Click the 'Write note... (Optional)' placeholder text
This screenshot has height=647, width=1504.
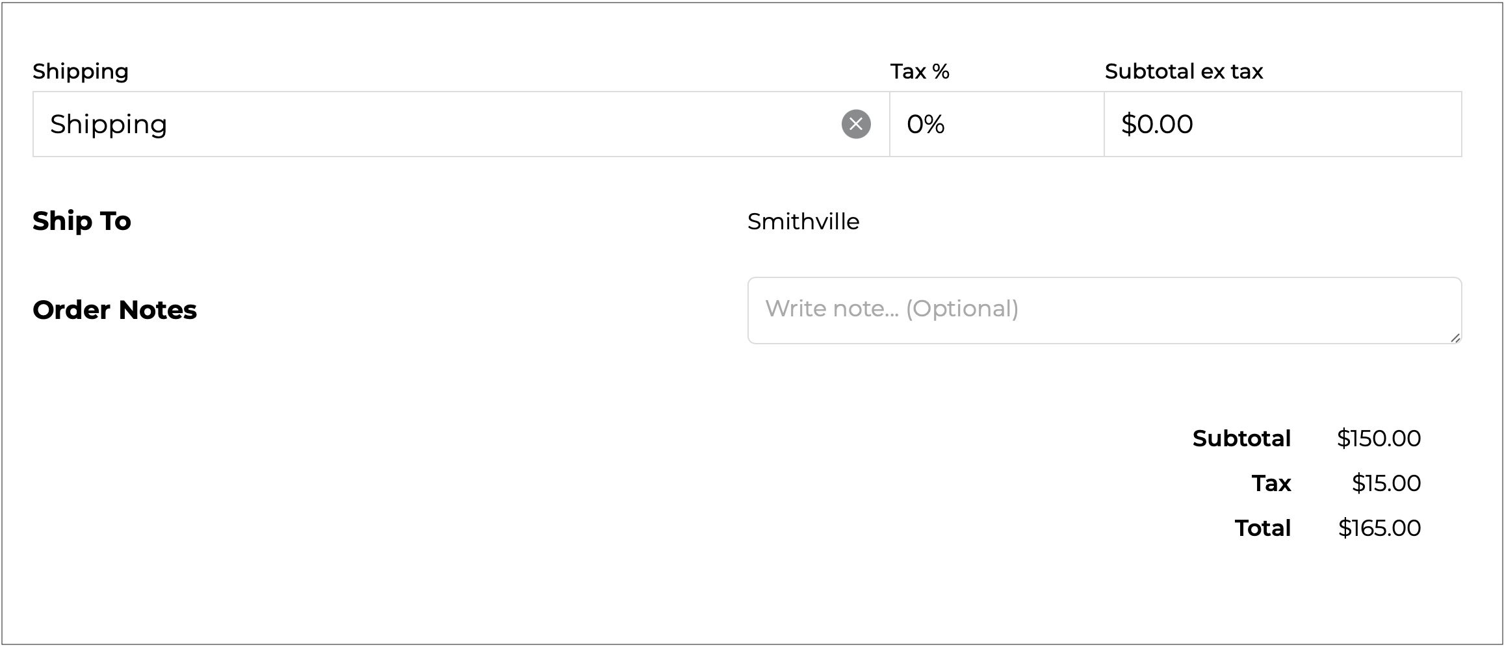892,309
